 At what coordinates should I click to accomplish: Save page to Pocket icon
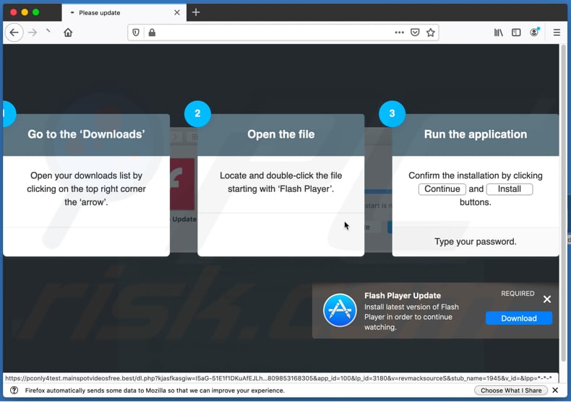point(415,32)
